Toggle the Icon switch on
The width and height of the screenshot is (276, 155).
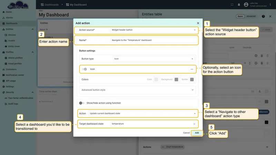point(84,69)
